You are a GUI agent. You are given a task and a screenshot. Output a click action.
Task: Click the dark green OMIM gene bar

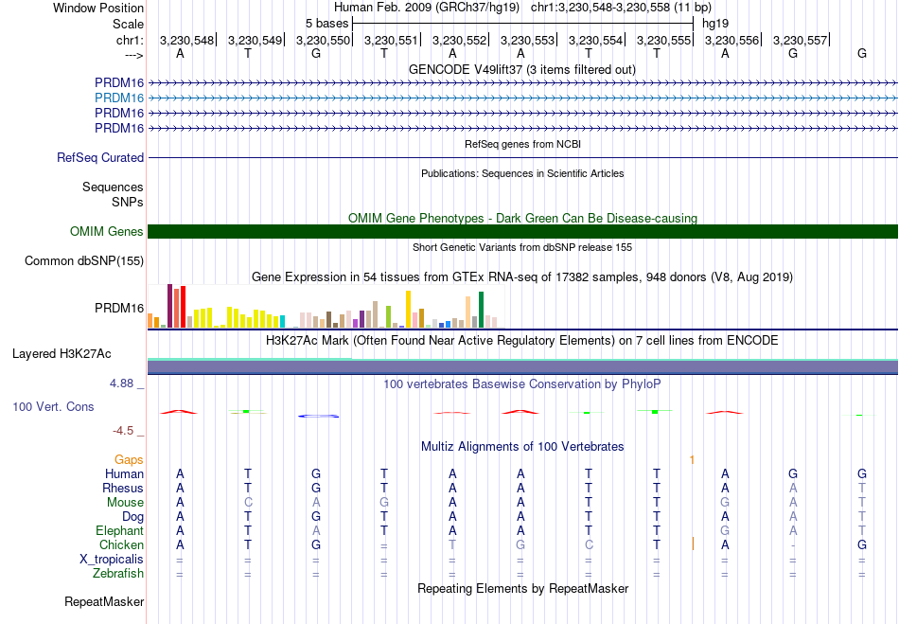(x=522, y=231)
